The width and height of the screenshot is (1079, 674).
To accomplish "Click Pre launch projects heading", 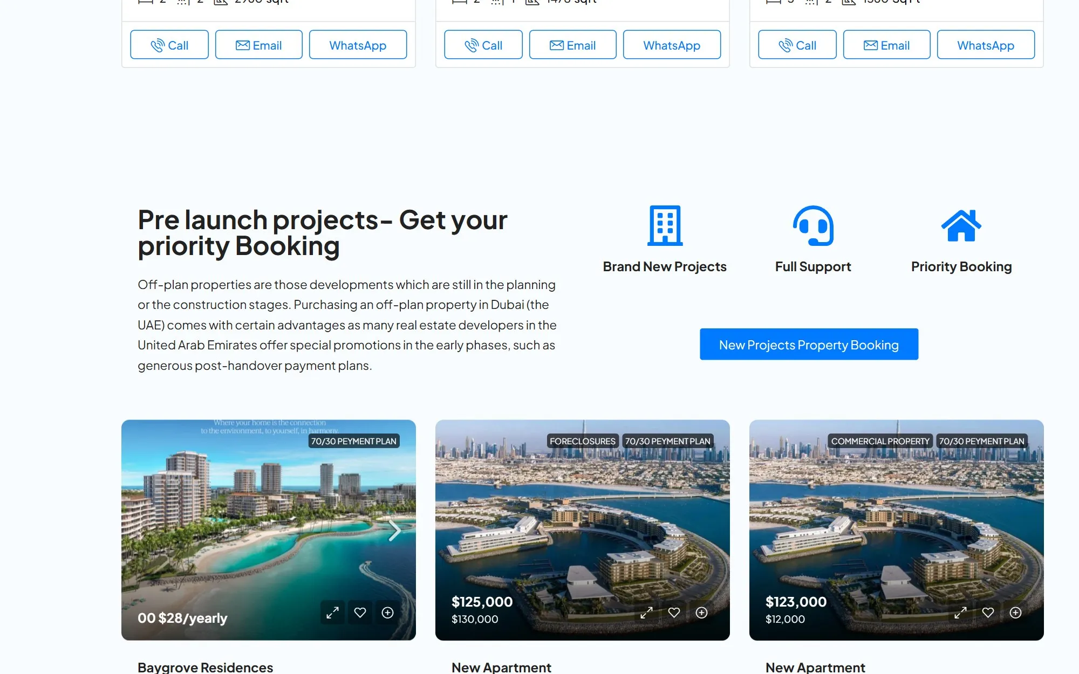I will [x=322, y=233].
